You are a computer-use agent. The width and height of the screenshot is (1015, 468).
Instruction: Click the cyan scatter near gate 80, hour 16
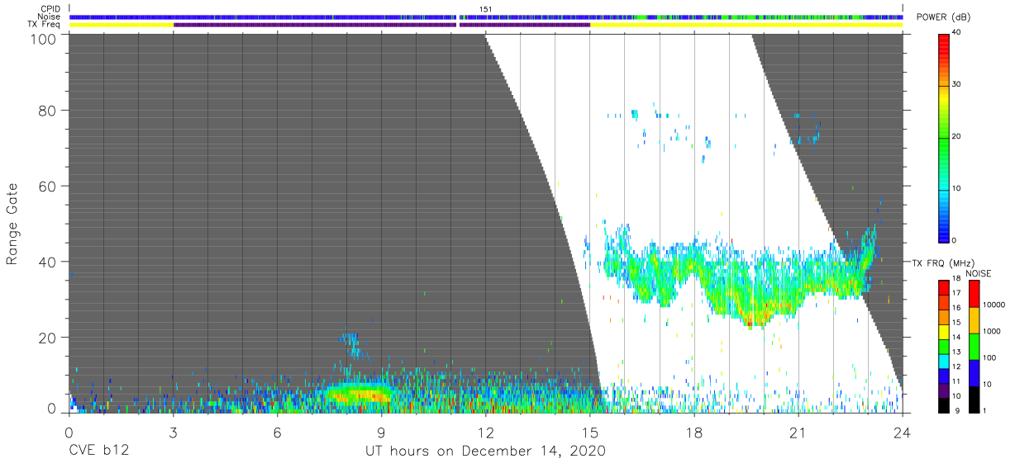(635, 115)
